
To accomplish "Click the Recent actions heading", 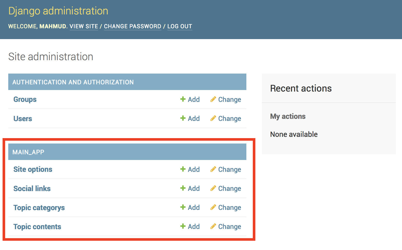I will pos(301,88).
